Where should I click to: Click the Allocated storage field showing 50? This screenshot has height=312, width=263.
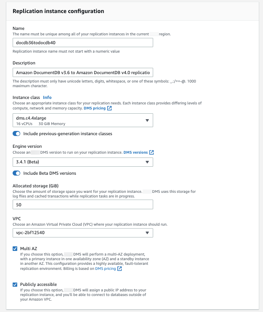point(83,205)
